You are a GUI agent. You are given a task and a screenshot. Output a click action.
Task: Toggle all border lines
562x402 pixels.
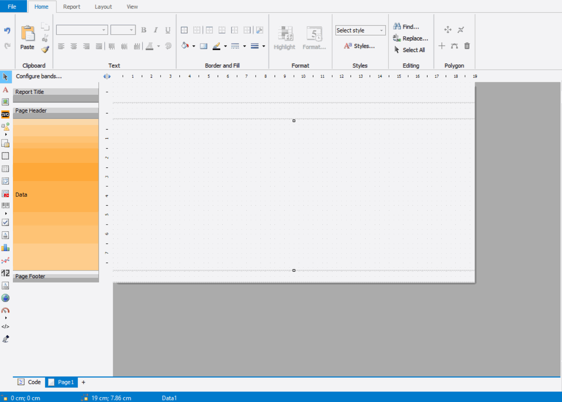[x=184, y=30]
